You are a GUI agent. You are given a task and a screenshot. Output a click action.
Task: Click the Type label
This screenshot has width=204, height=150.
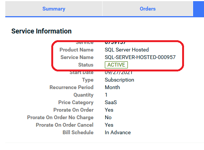pyautogui.click(x=88, y=80)
